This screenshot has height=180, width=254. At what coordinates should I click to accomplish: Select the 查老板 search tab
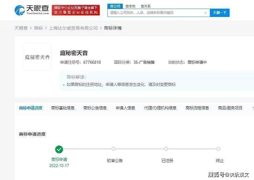click(131, 6)
